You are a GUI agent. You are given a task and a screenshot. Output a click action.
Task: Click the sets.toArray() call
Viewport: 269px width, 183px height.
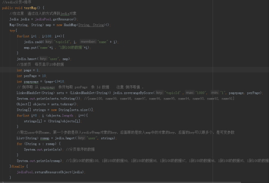pyautogui.click(x=64, y=104)
